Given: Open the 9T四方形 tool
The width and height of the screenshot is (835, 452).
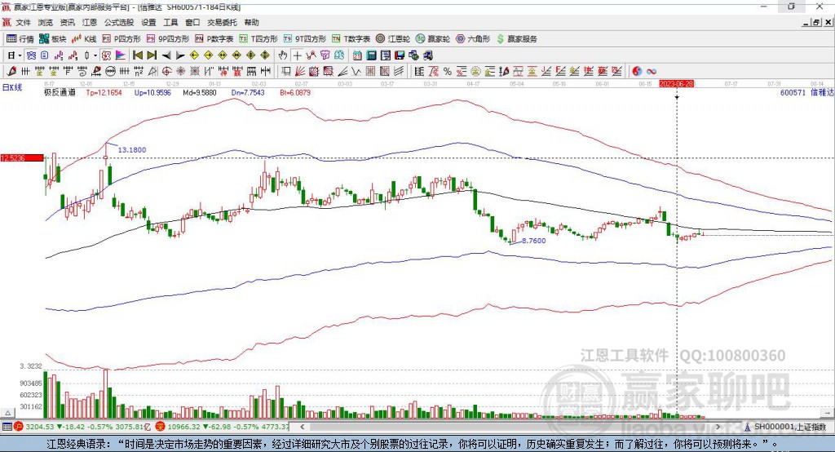Looking at the screenshot, I should [305, 39].
